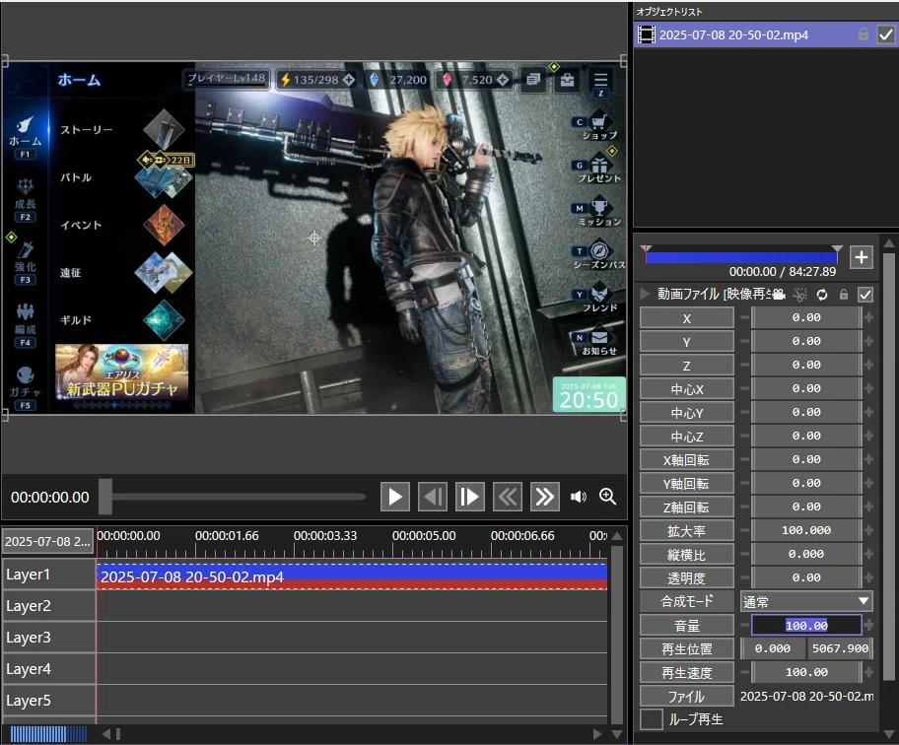Click the Layer4 header
899x745 pixels.
[48, 669]
